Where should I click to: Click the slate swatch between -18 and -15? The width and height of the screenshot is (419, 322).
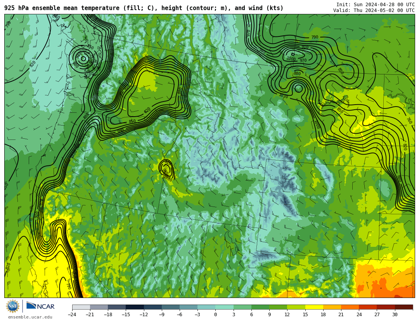click(117, 307)
